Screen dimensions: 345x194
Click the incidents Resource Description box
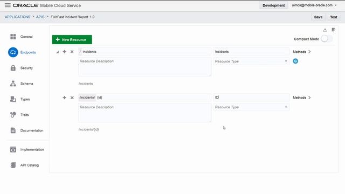(145, 67)
